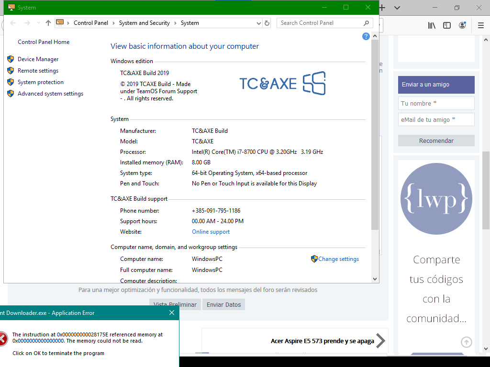The height and width of the screenshot is (367, 490).
Task: Click Enviar a un amigo header
Action: pos(436,85)
